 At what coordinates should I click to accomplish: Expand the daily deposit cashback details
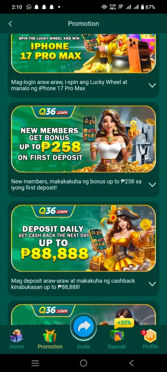[x=153, y=284]
